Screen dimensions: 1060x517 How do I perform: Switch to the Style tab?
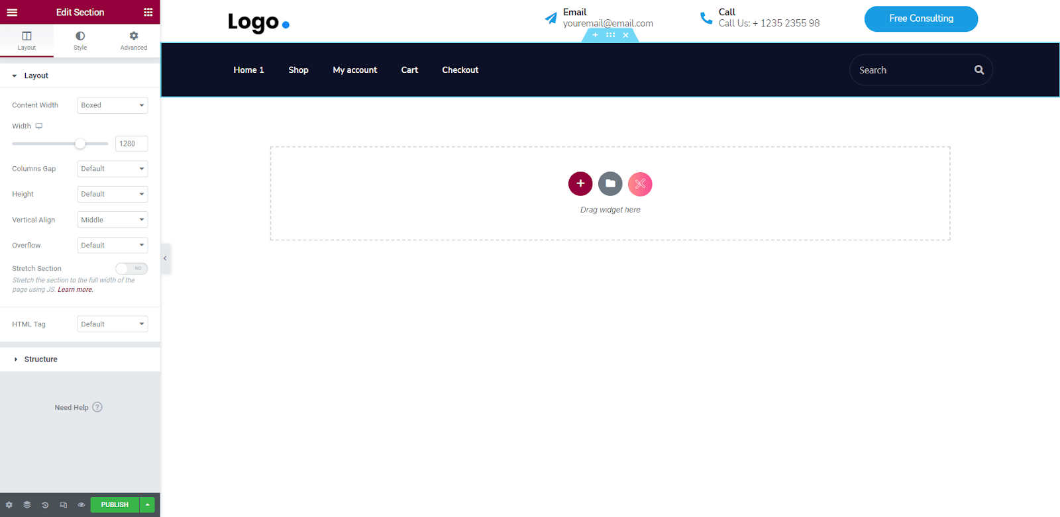tap(80, 40)
